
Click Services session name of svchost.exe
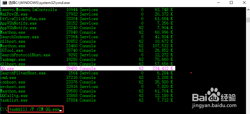coord(89,87)
